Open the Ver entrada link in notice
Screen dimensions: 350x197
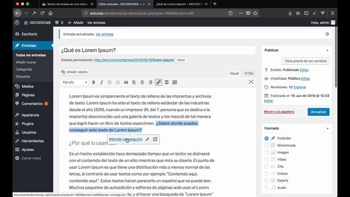tap(104, 34)
